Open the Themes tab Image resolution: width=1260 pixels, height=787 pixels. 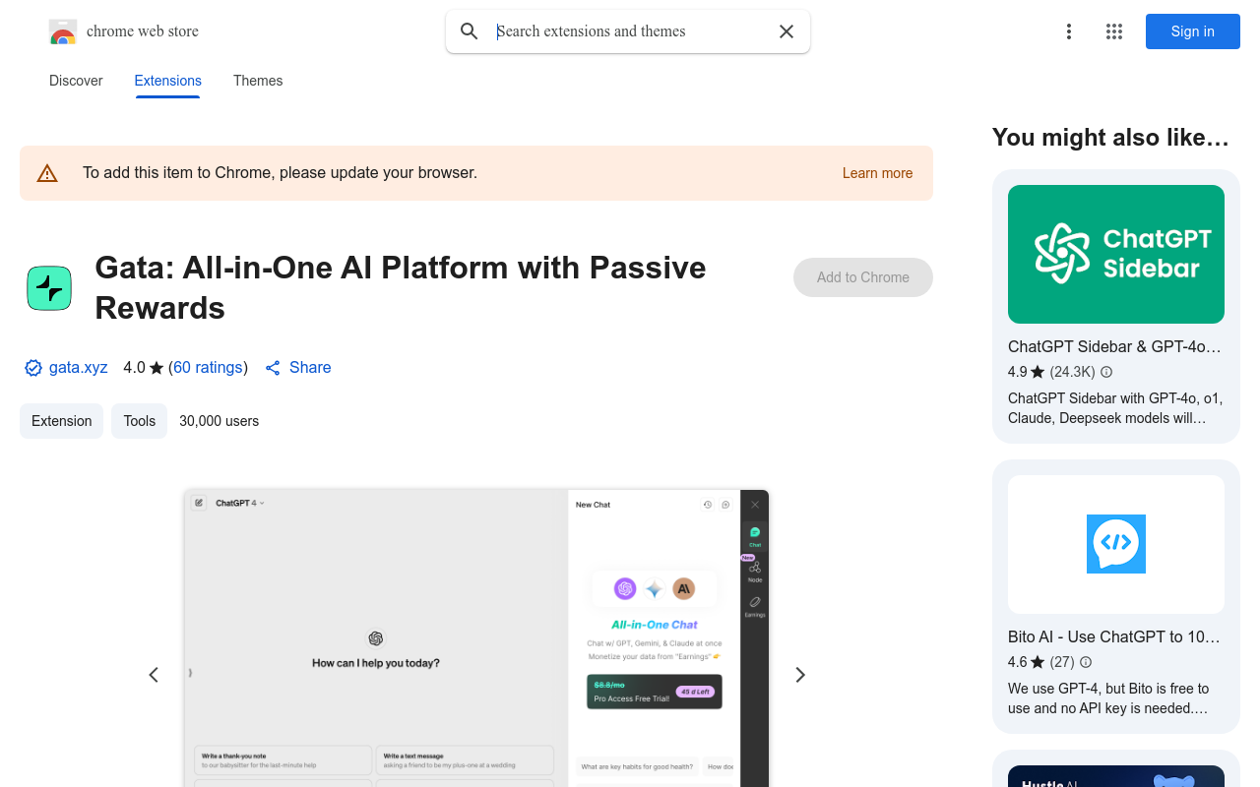258,81
